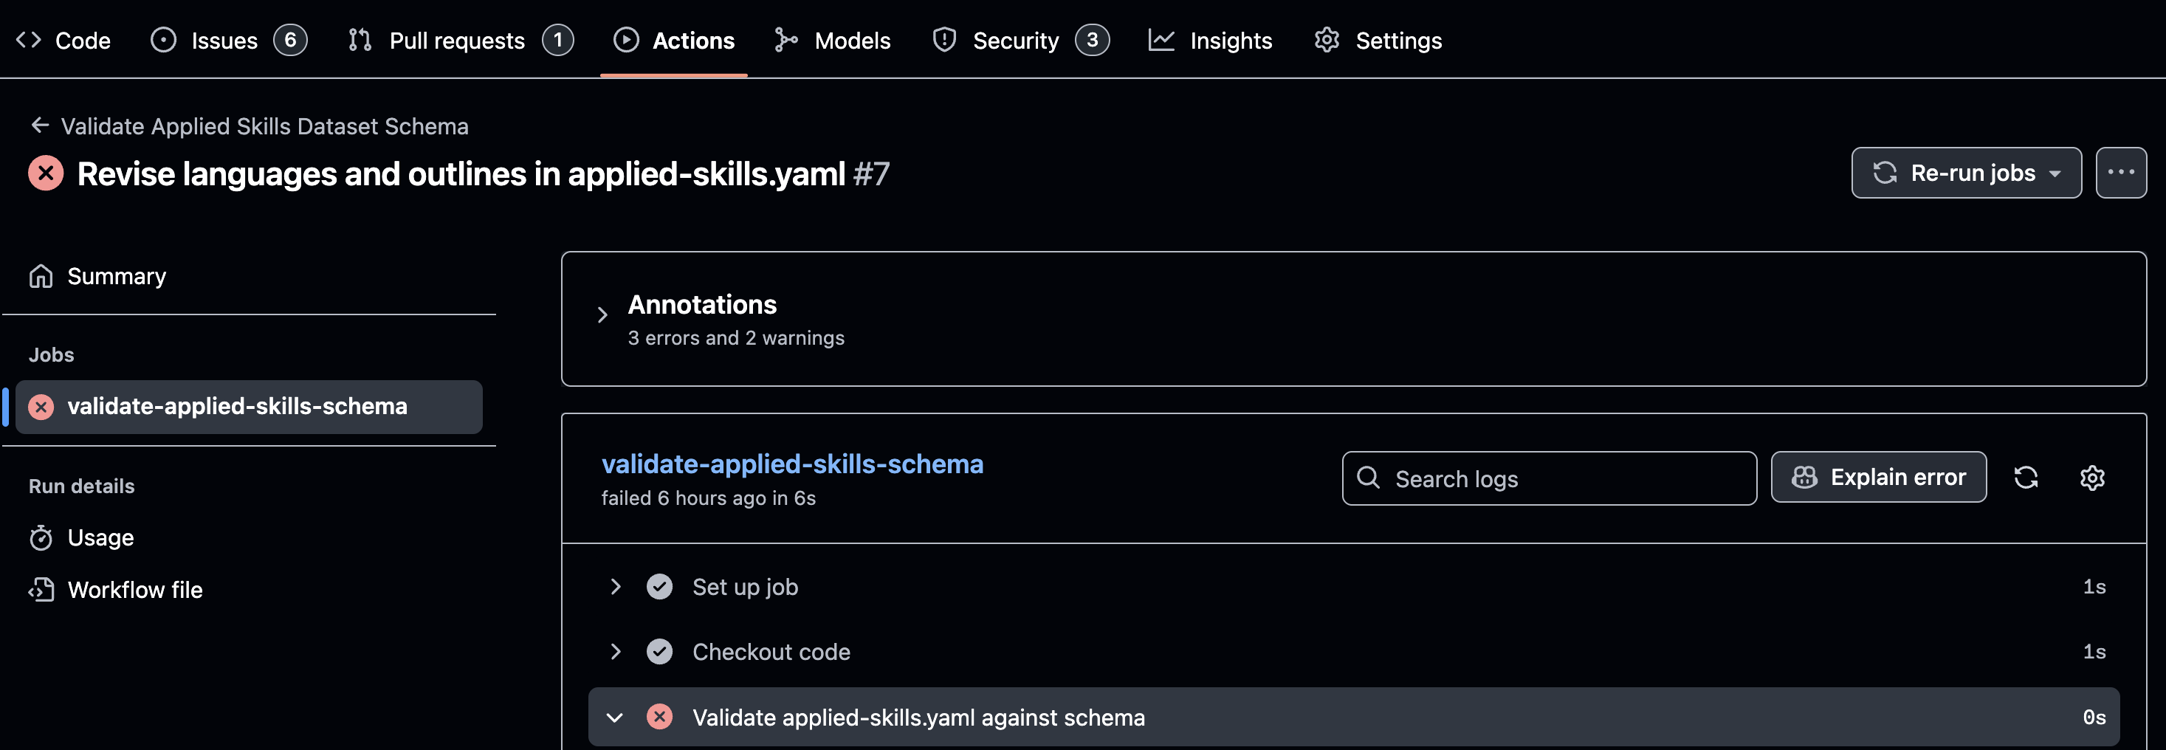Viewport: 2166px width, 750px height.
Task: Open the Pull requests tab
Action: click(456, 41)
